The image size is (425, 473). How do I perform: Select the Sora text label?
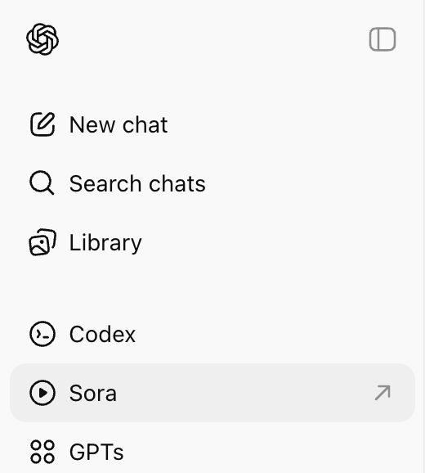click(x=93, y=393)
